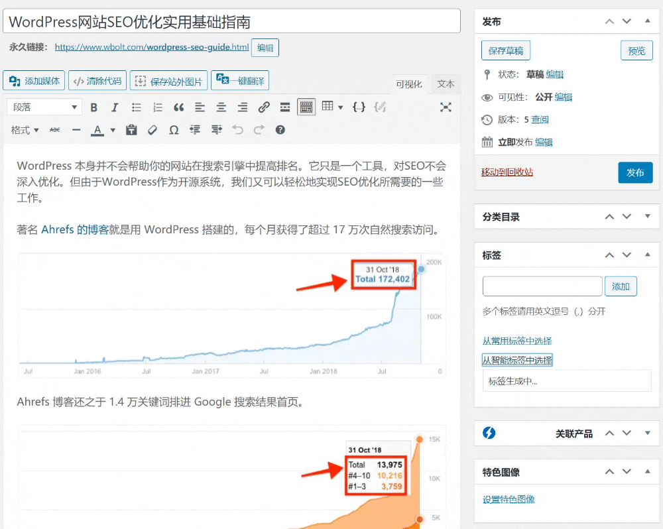
Task: Switch to the 可视化 editor tab
Action: (x=410, y=84)
